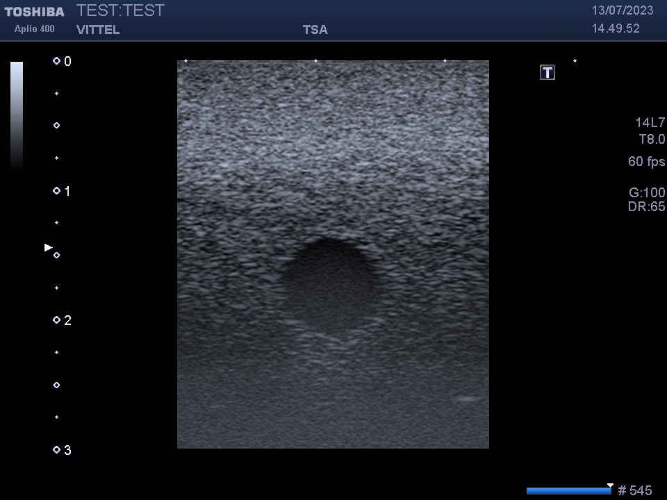Open the depth marker labeled 3
667x500 pixels.
61,450
